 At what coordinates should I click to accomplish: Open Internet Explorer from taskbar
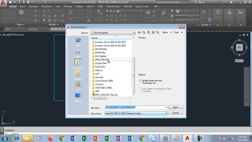16,138
